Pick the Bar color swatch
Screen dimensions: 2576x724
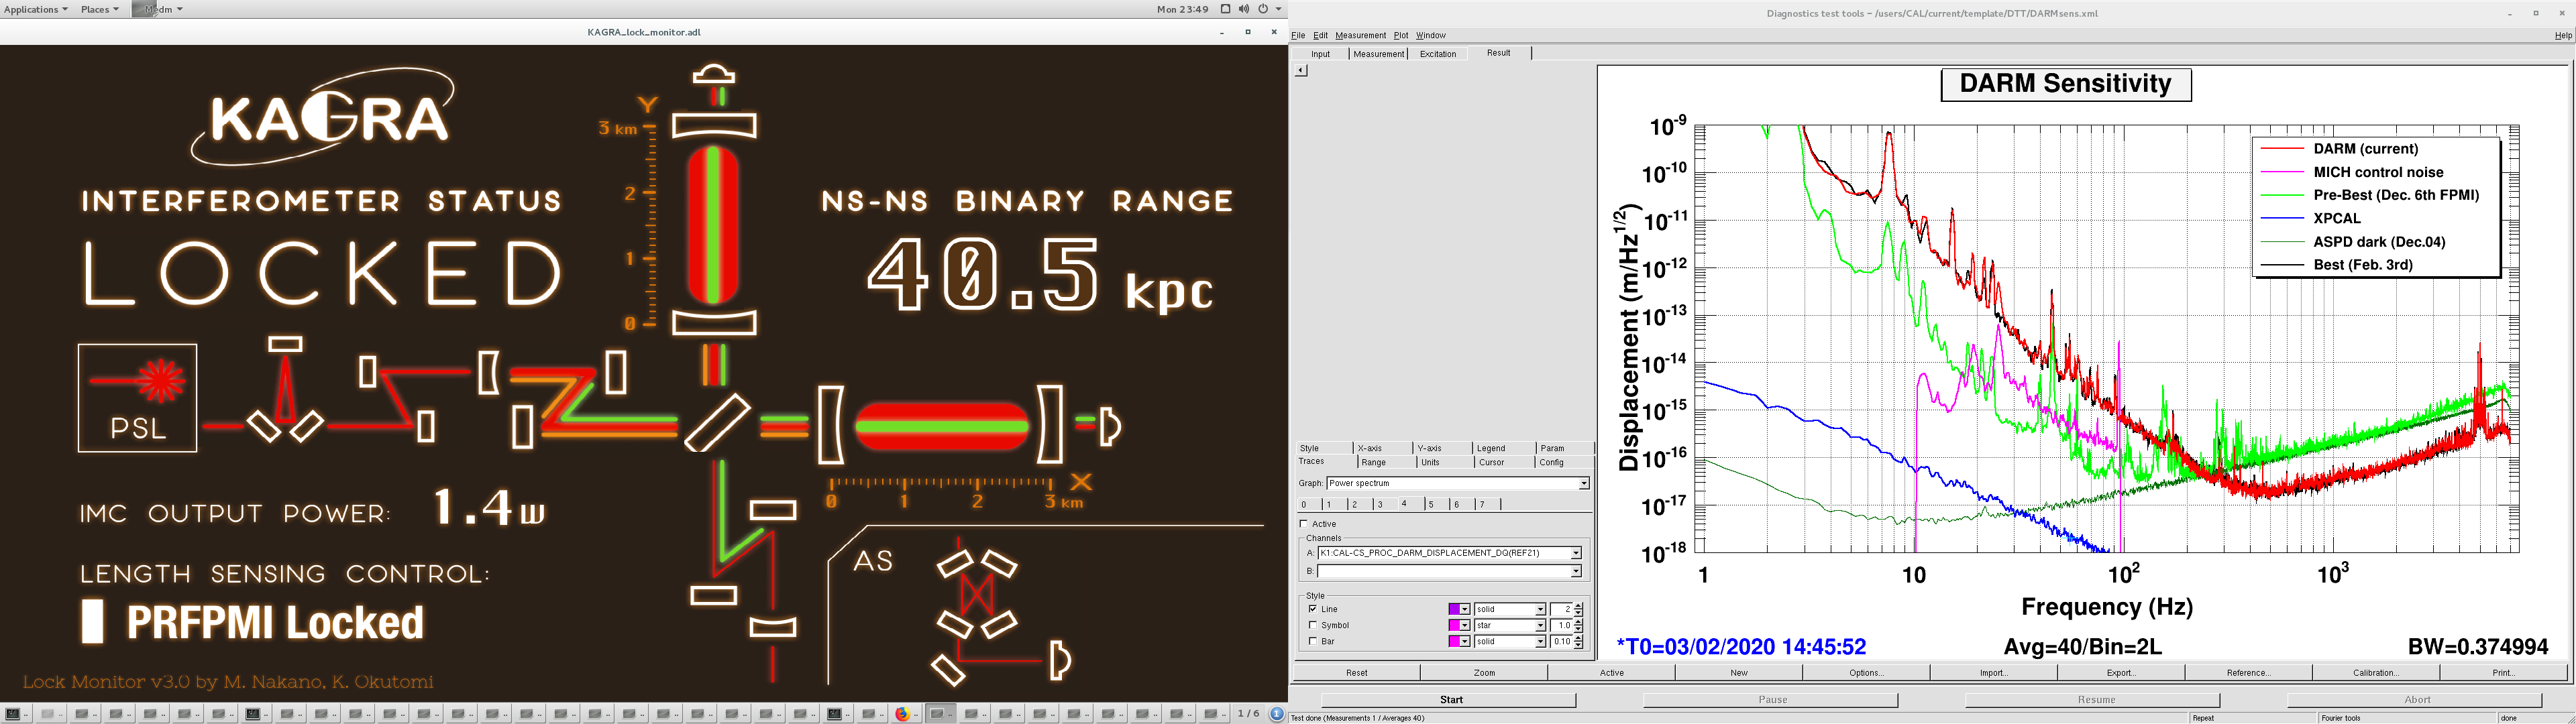coord(1459,641)
